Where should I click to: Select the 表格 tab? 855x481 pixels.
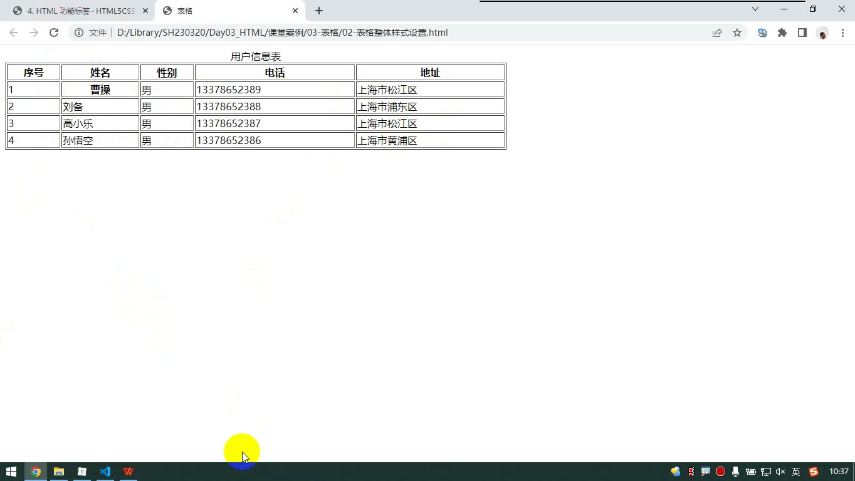point(229,11)
